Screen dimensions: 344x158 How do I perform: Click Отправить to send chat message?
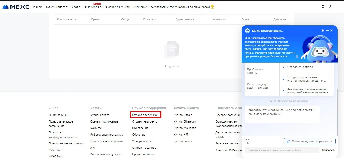coord(328,150)
